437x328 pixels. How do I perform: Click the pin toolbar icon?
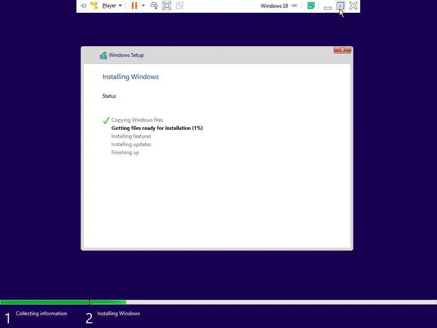click(83, 6)
